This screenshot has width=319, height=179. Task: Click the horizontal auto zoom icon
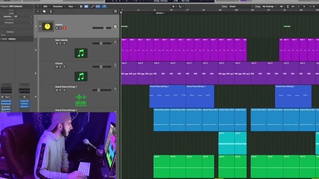293,6
